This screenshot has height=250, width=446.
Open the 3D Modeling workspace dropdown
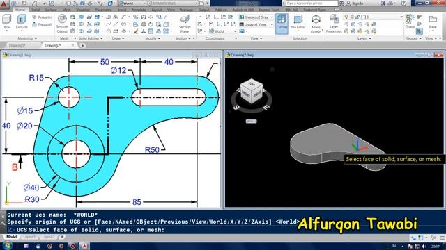(x=173, y=3)
